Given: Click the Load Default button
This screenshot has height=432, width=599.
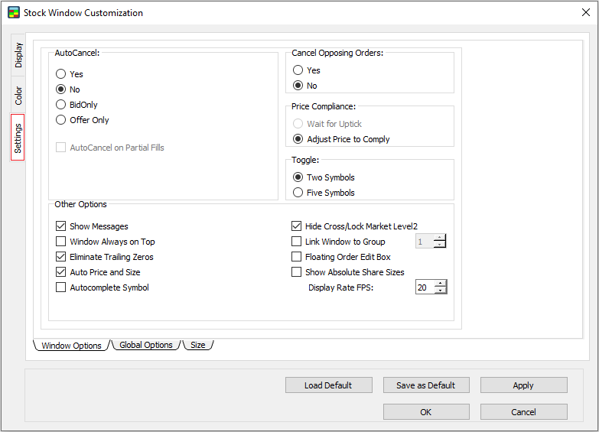Looking at the screenshot, I should 328,385.
